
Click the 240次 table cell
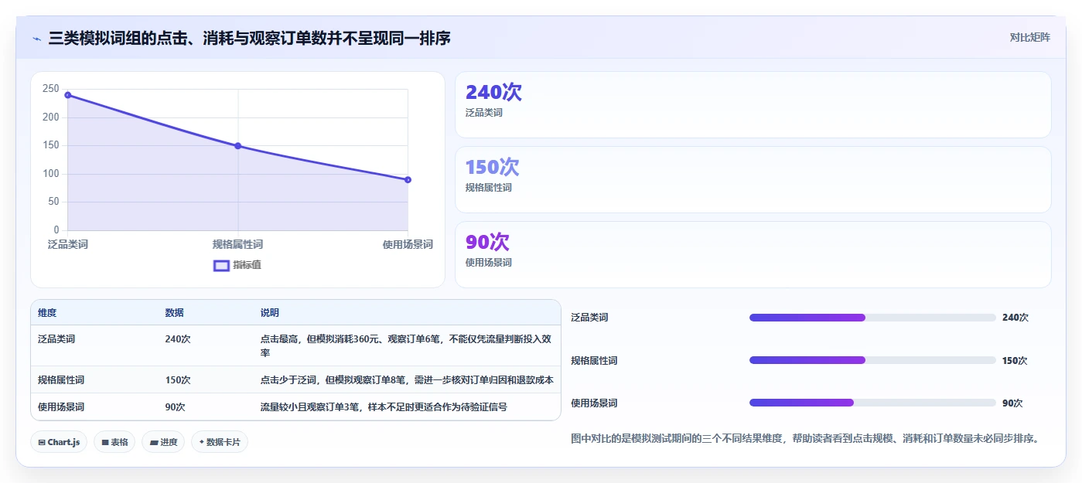pyautogui.click(x=178, y=338)
